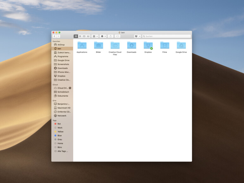Filter by the Blue tag
Image resolution: width=244 pixels, height=183 pixels.
[x=62, y=136]
